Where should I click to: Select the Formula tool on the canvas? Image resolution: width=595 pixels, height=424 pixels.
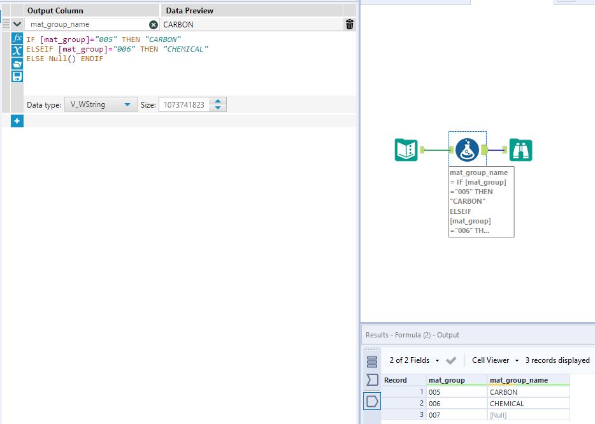click(467, 150)
